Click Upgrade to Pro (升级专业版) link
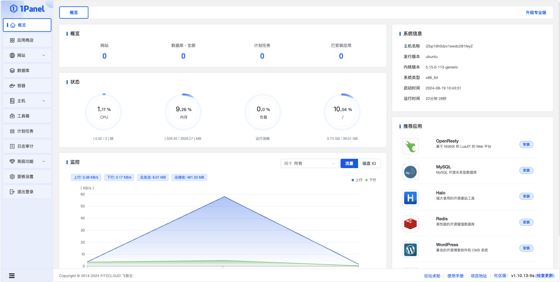 [x=536, y=13]
